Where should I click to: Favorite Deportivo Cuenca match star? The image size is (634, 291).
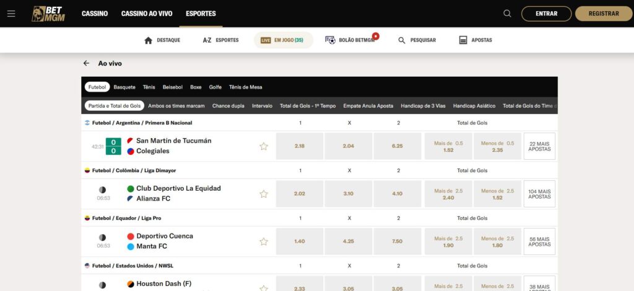coord(264,241)
